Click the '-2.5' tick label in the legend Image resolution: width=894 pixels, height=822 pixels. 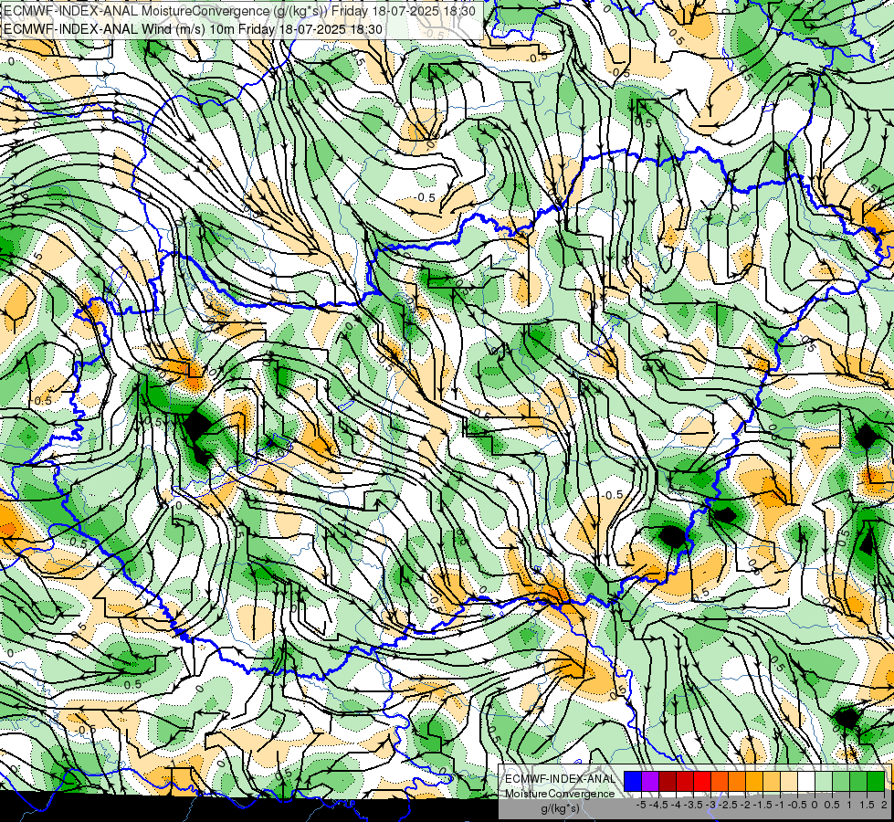[x=728, y=805]
